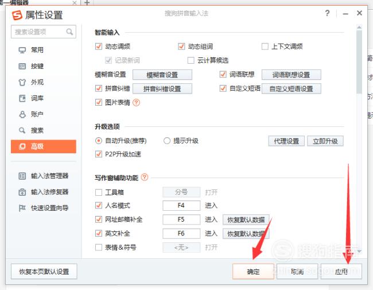Switch to the 常用 settings category
Screen dimensions: 373x290
click(x=44, y=50)
